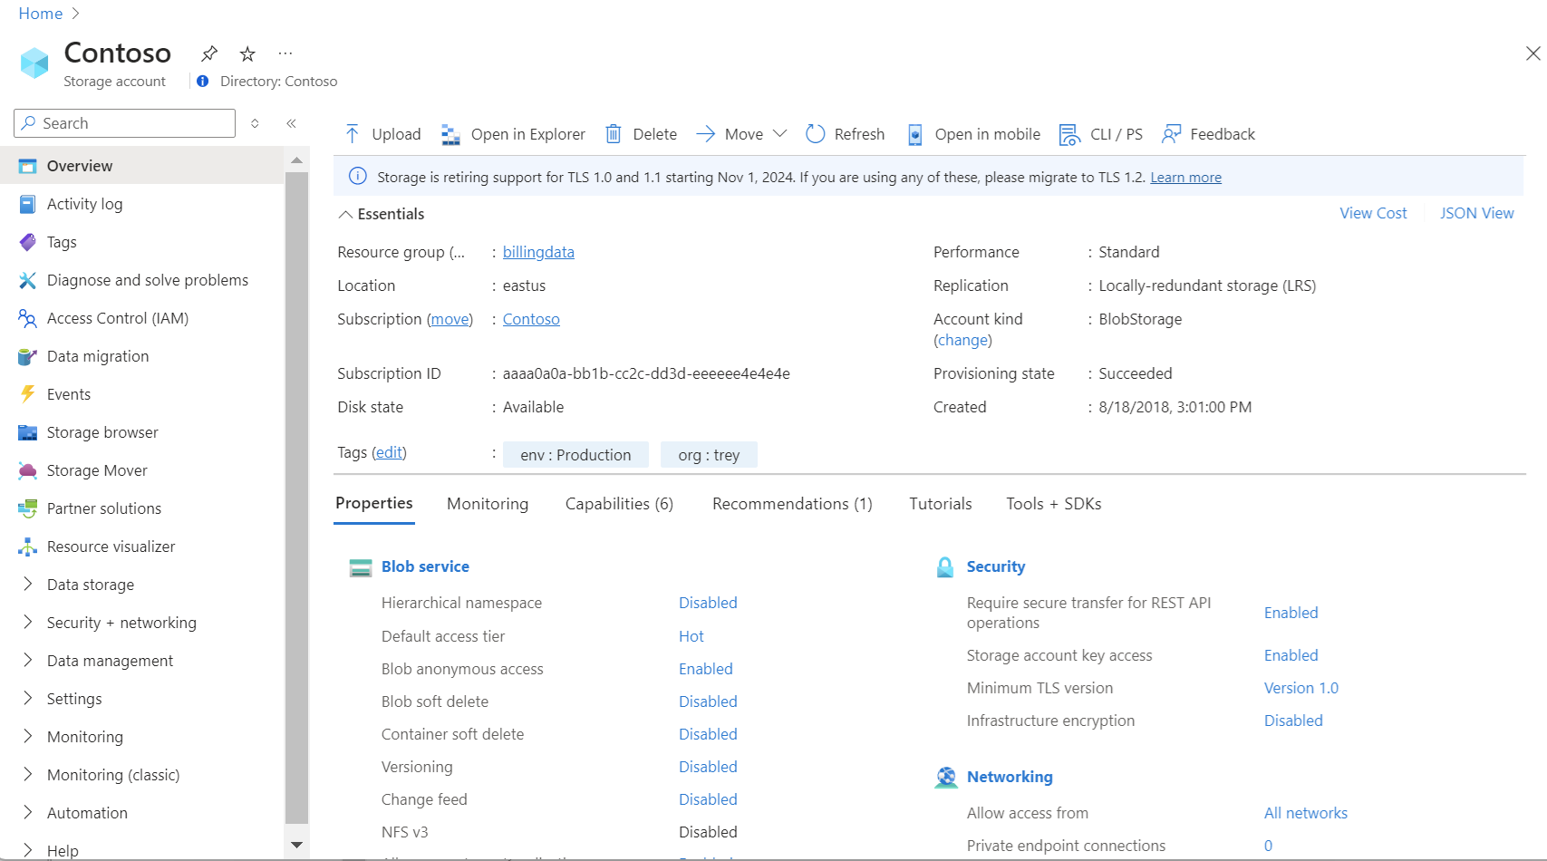Screen dimensions: 1547x861
Task: Expand Security + networking section
Action: click(x=27, y=622)
